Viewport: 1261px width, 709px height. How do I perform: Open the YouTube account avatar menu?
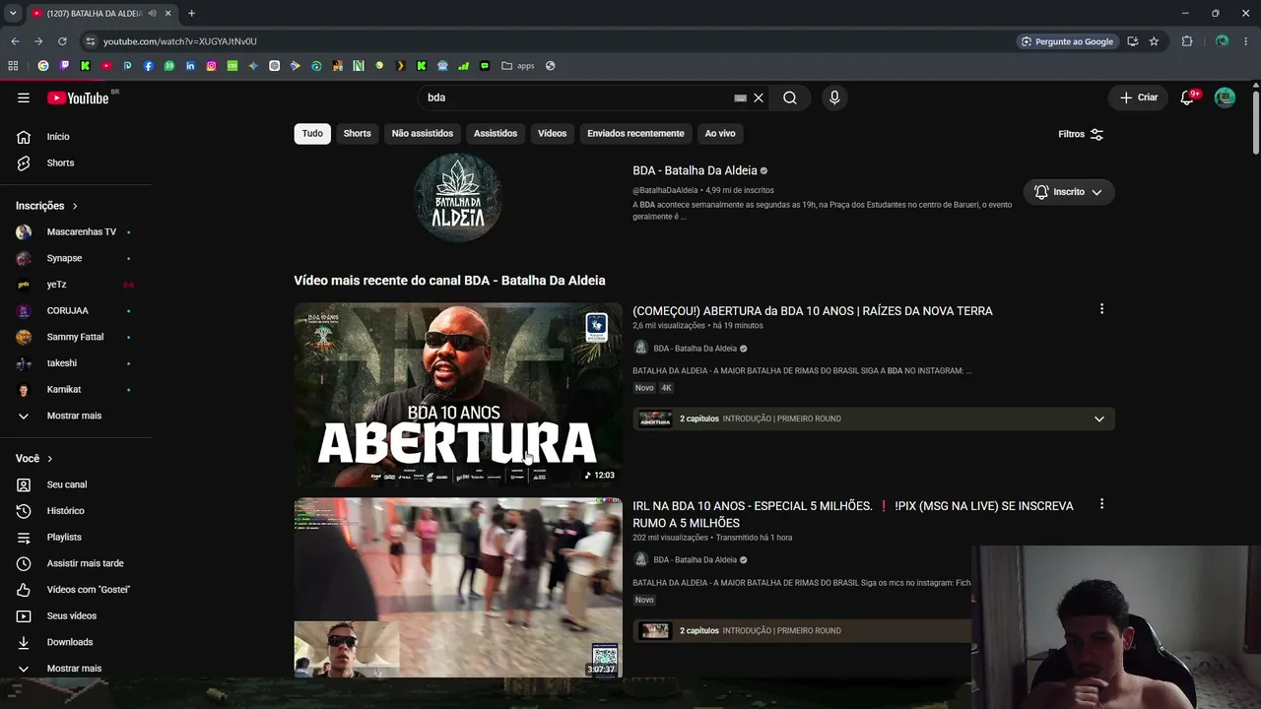pos(1225,97)
